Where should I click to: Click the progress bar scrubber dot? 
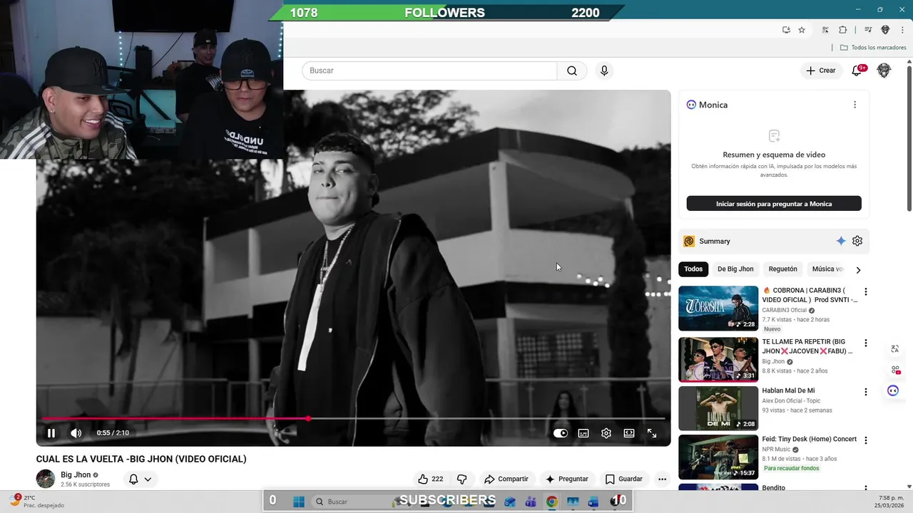308,418
